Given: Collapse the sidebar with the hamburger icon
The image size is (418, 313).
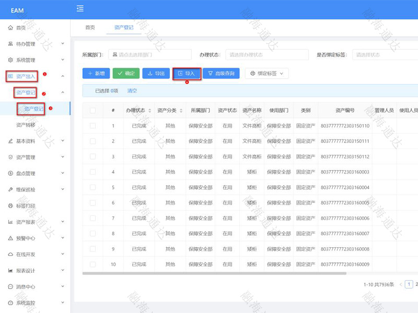Looking at the screenshot, I should [x=80, y=8].
